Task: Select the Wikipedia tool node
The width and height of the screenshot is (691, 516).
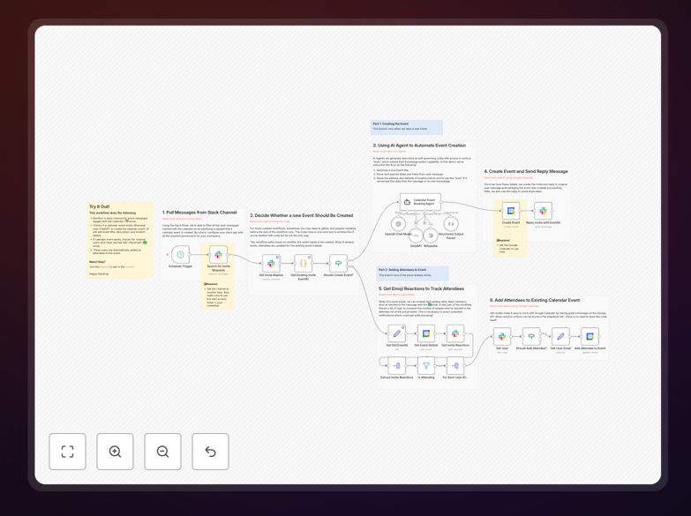Action: pos(431,236)
